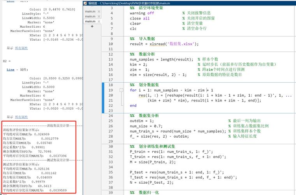The image size is (296, 195).
Task: Close the middle main.m tab
Action: (99, 16)
